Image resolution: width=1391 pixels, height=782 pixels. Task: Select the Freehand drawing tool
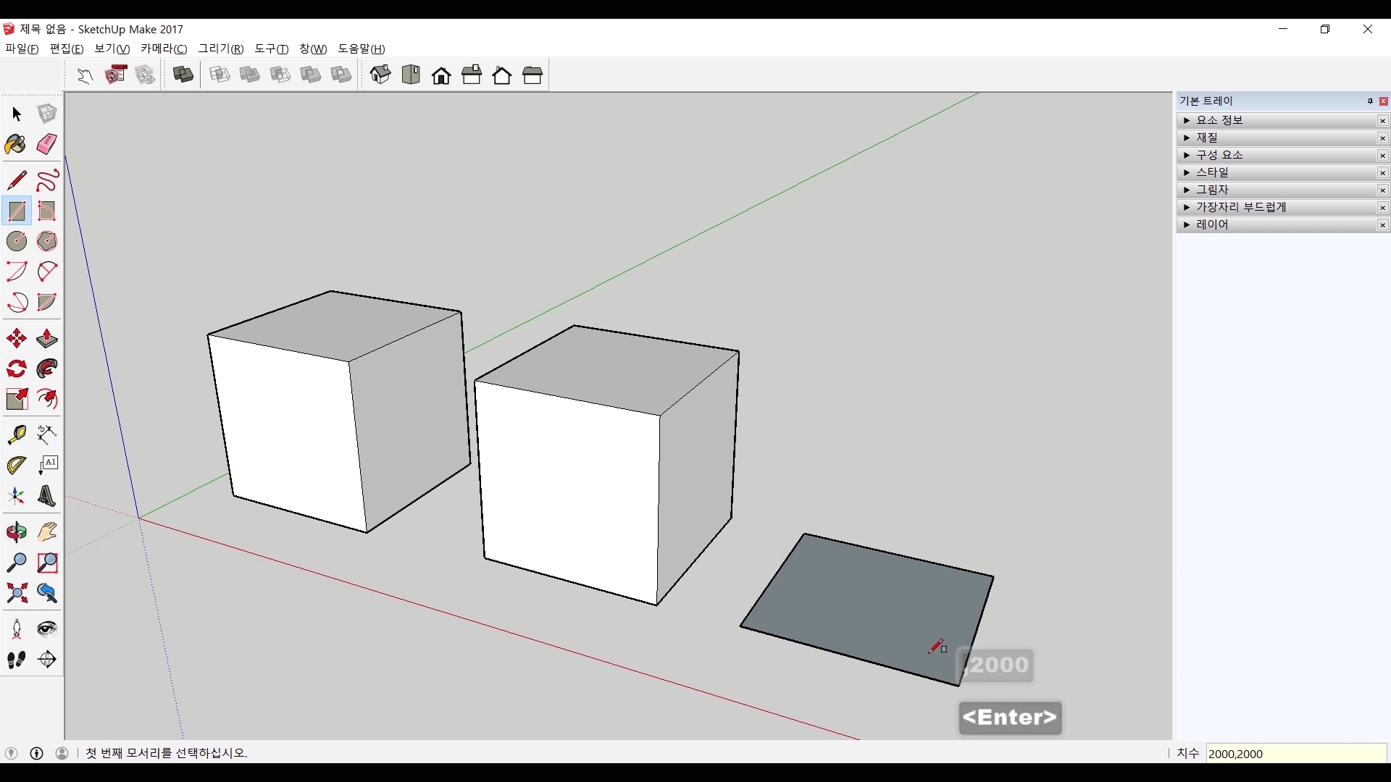click(x=47, y=180)
